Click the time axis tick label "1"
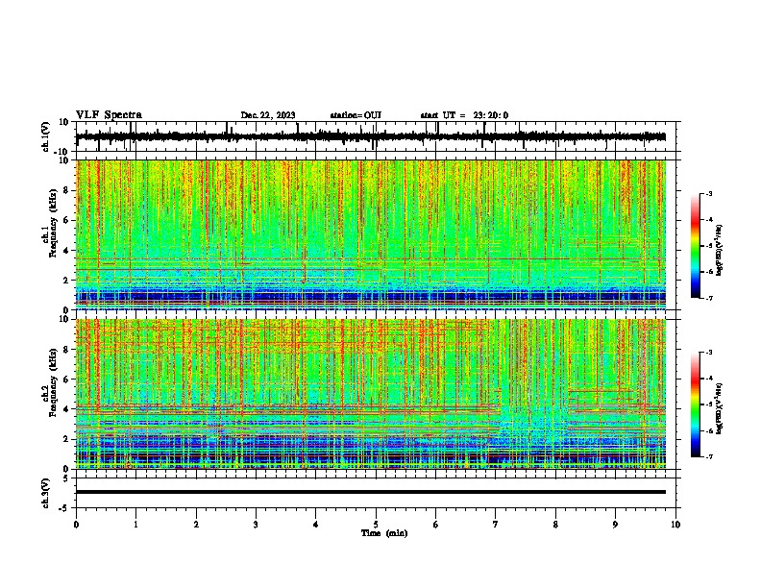Image resolution: width=761 pixels, height=588 pixels. click(135, 525)
